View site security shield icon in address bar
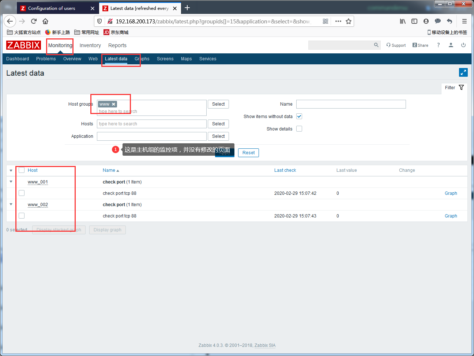 tap(99, 21)
